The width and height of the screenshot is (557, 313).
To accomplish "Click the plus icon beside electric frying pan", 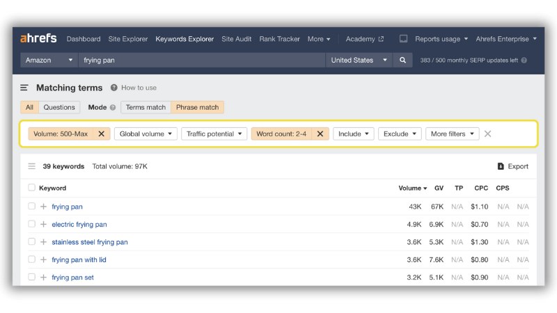I will coord(43,224).
